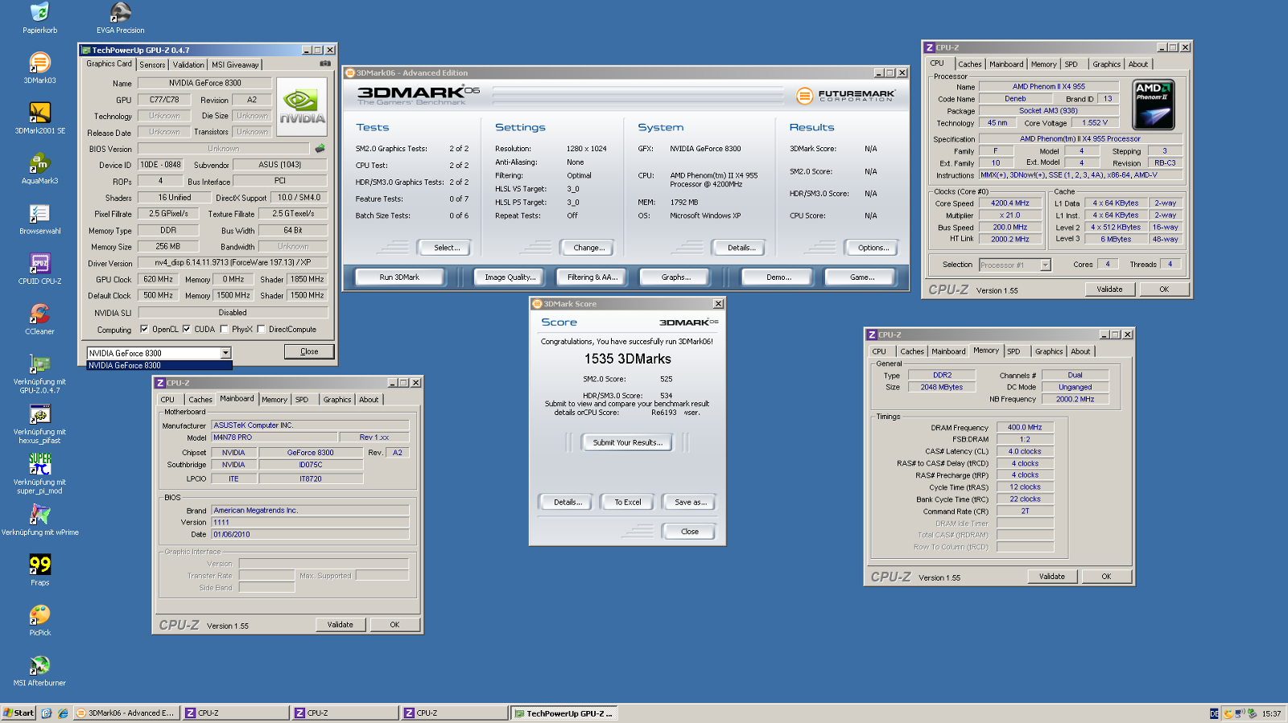Switch to Sensors tab in GPU-Z
Image resolution: width=1288 pixels, height=723 pixels.
pos(152,65)
